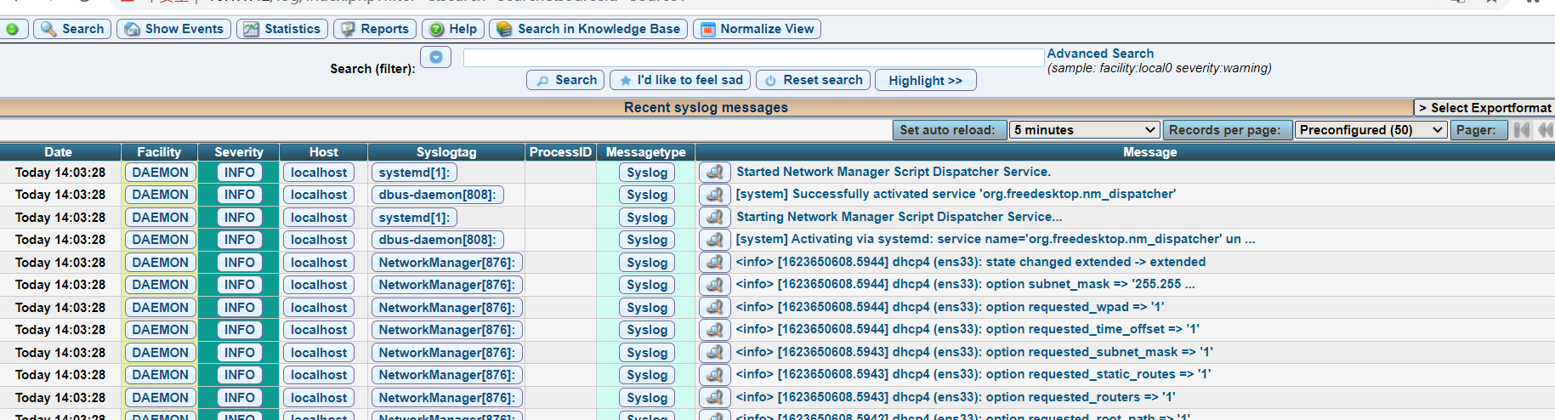Open Show Events menu item
This screenshot has height=420, width=1555.
coord(173,29)
